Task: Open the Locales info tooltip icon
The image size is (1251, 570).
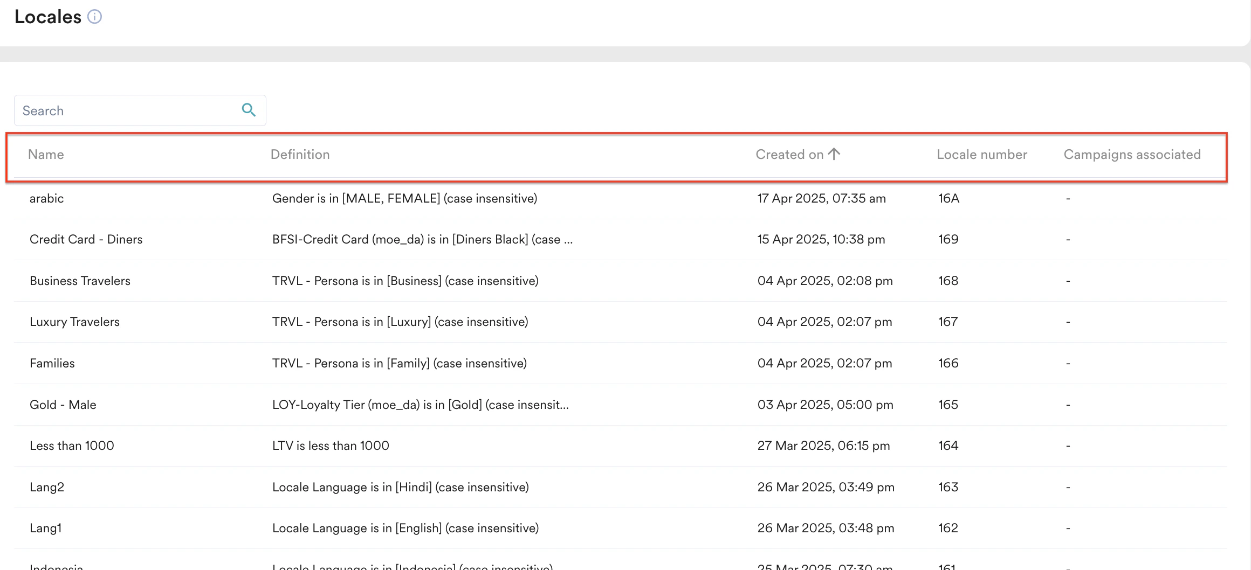Action: pyautogui.click(x=95, y=17)
